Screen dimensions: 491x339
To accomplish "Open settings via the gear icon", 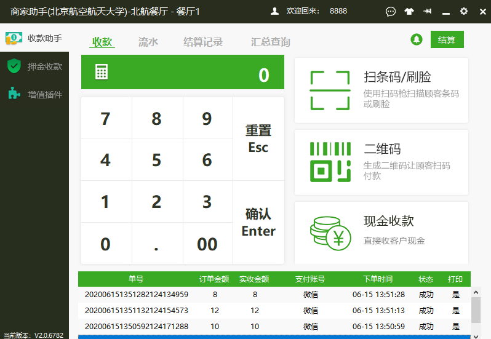I will point(464,11).
